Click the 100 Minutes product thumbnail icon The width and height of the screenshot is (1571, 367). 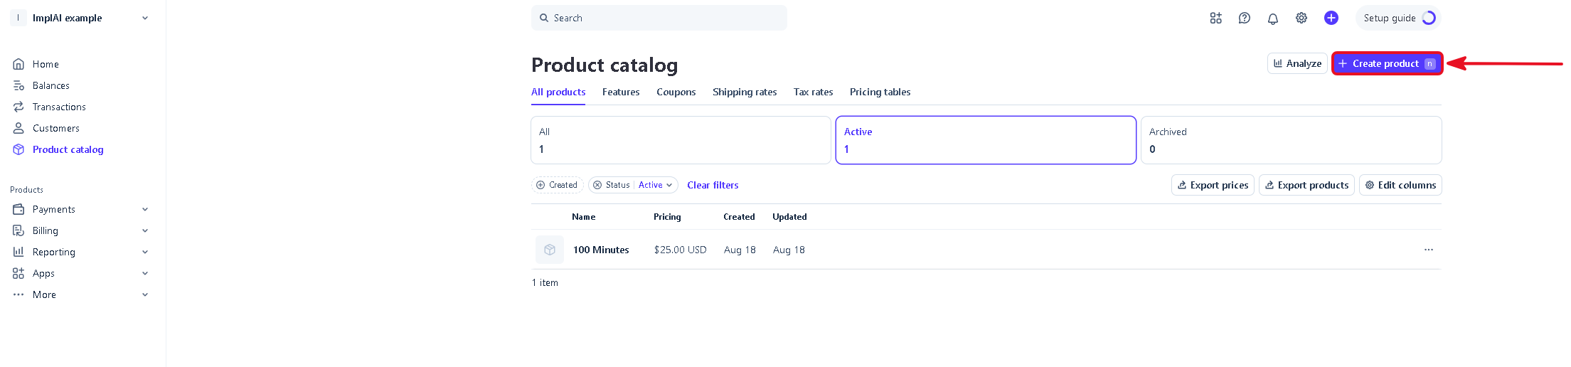tap(550, 250)
